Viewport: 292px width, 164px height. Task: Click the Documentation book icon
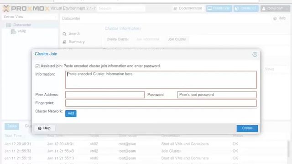tap(175, 9)
